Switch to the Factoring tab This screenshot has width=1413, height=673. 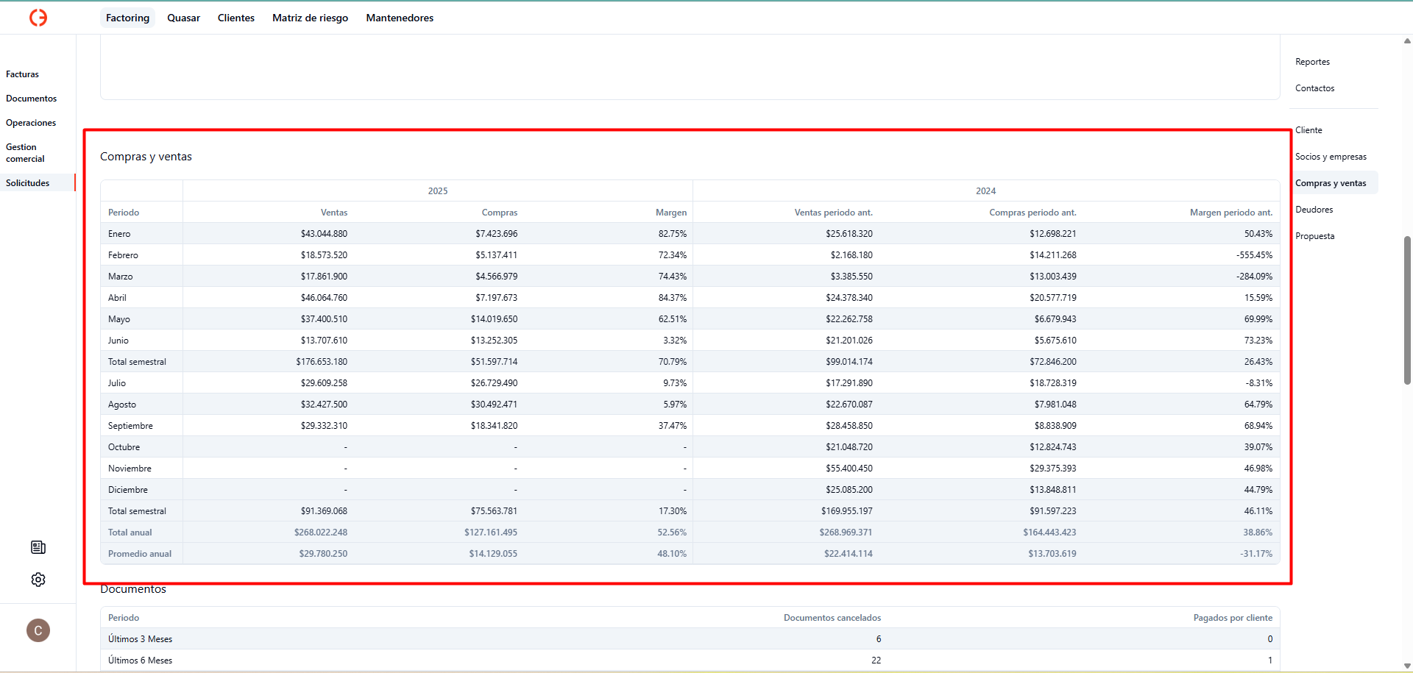pyautogui.click(x=127, y=18)
